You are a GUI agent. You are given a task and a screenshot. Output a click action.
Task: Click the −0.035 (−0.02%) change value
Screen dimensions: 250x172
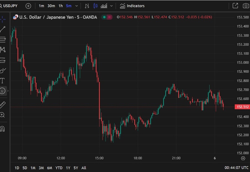(x=199, y=17)
